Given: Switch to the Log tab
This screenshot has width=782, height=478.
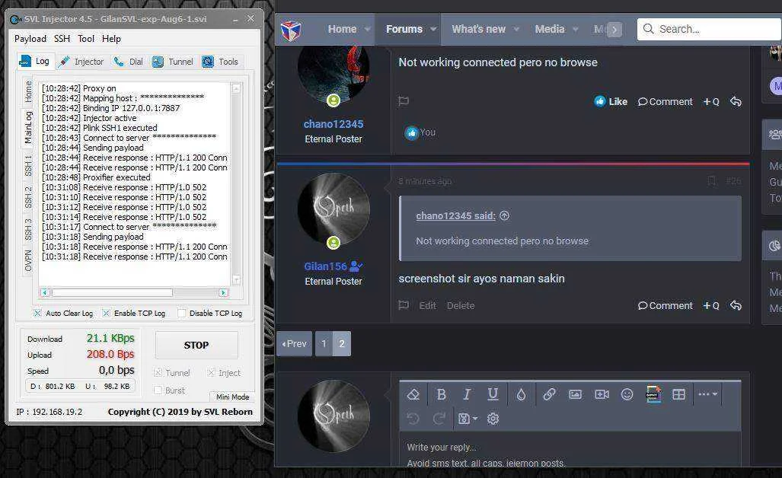Looking at the screenshot, I should [34, 62].
